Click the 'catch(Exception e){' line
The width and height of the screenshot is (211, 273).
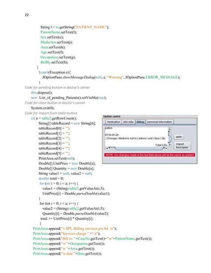[x=55, y=73]
